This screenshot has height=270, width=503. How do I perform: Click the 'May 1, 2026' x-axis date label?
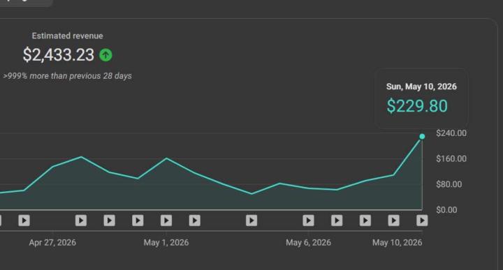click(x=166, y=243)
